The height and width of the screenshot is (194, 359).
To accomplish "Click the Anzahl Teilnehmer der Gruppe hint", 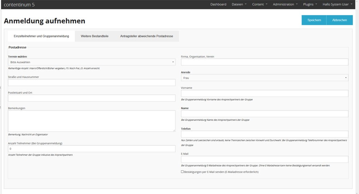I will point(40,155).
